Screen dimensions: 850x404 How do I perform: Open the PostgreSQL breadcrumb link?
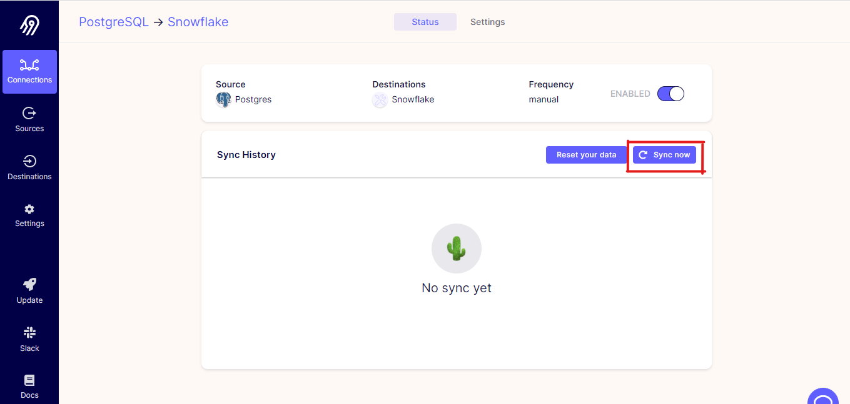click(x=113, y=21)
